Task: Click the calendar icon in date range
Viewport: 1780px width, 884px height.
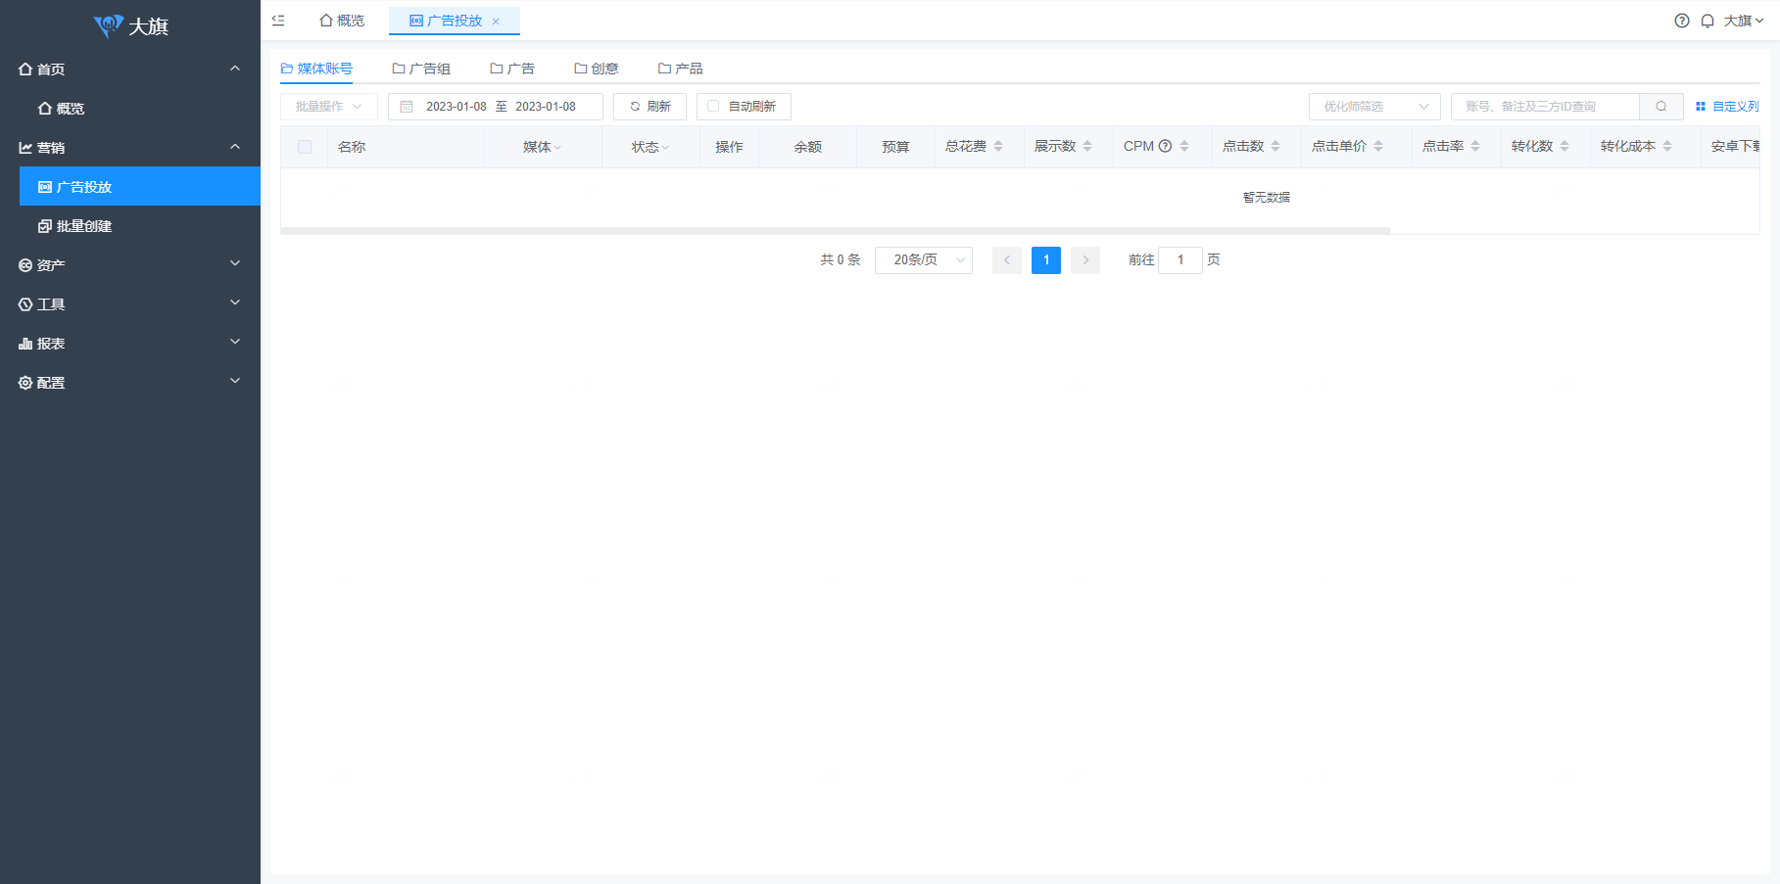Action: (x=407, y=107)
